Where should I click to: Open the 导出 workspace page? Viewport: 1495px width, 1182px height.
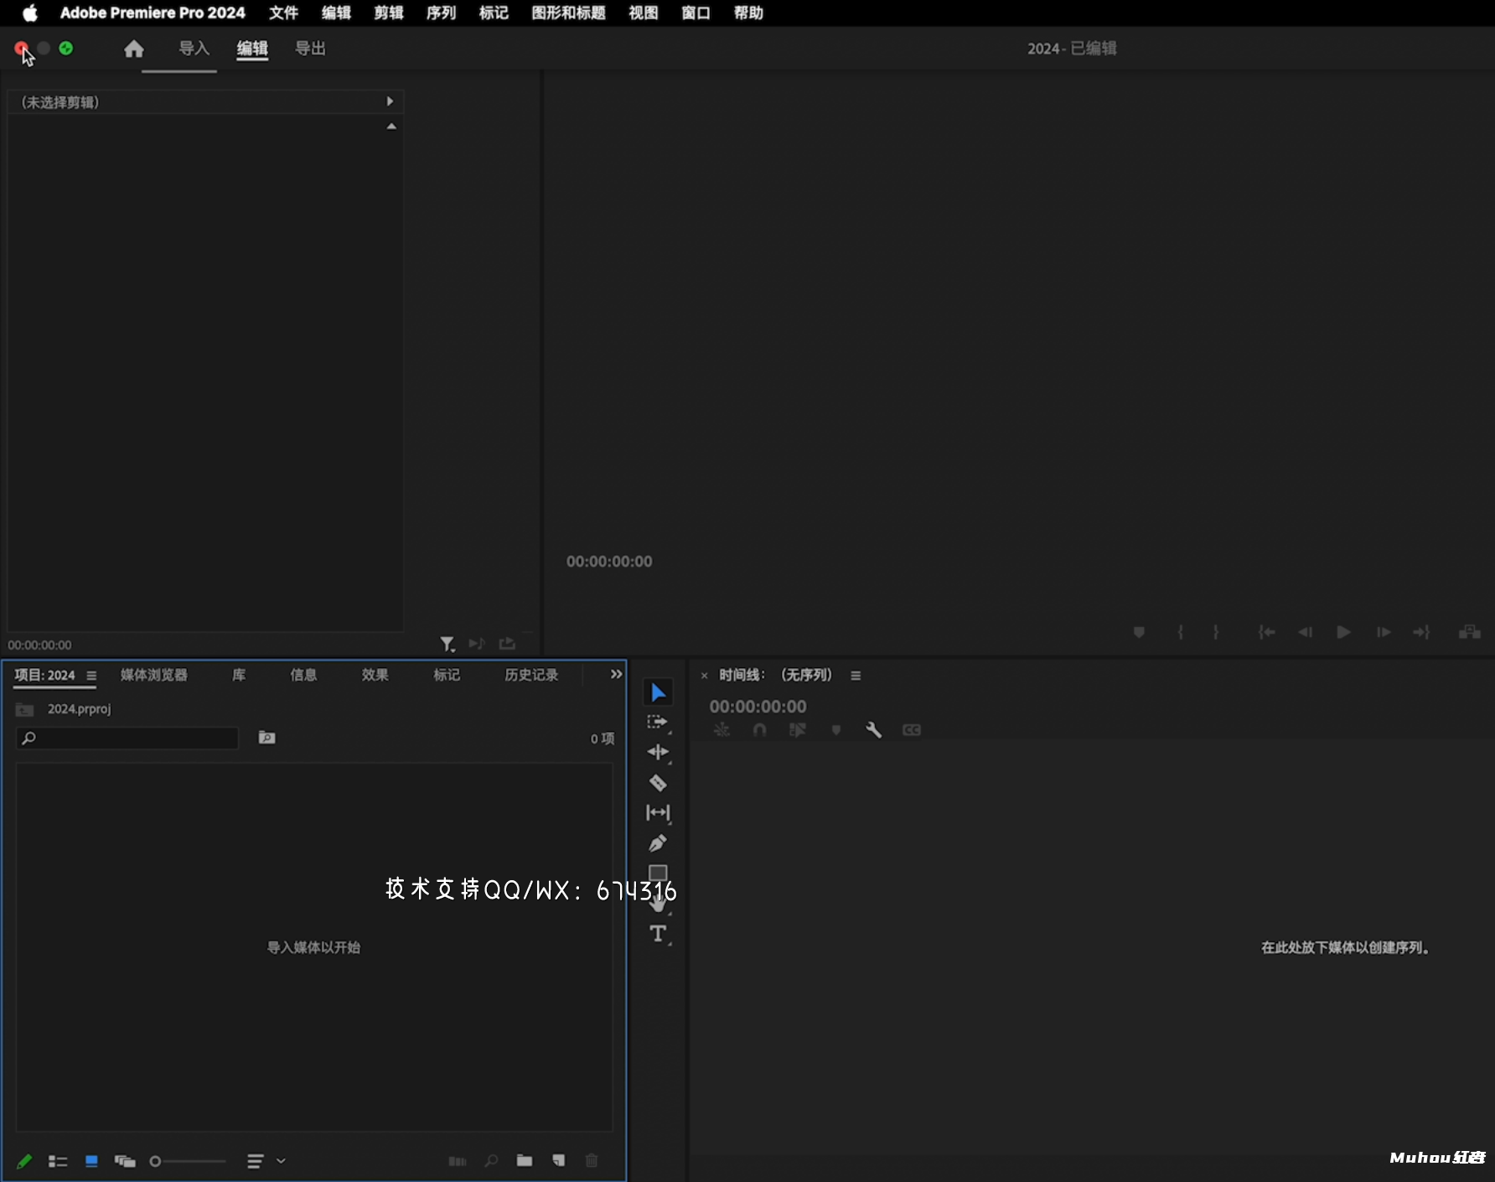point(310,49)
